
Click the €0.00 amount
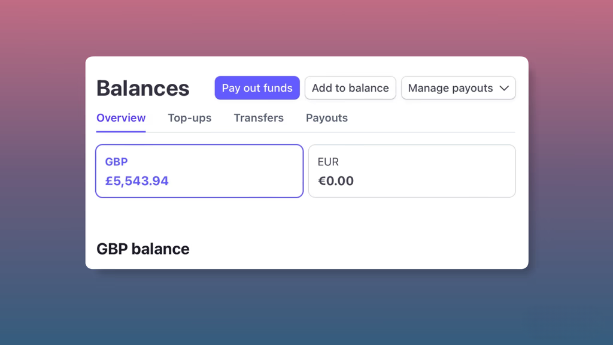pos(336,181)
